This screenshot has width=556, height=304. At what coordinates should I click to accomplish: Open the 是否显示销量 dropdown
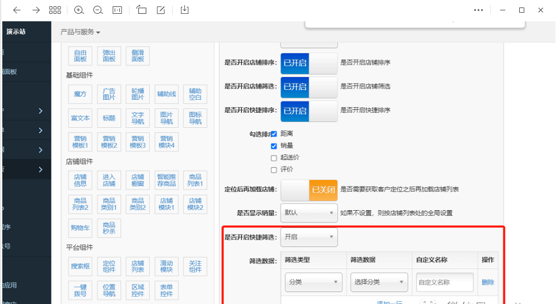(309, 212)
